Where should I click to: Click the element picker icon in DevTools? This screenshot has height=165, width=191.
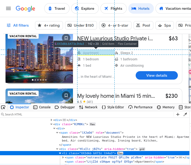pyautogui.click(x=3, y=107)
